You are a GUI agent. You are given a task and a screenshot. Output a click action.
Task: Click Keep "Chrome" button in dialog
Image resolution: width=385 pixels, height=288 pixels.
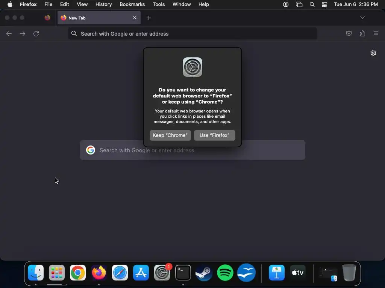[x=170, y=135]
